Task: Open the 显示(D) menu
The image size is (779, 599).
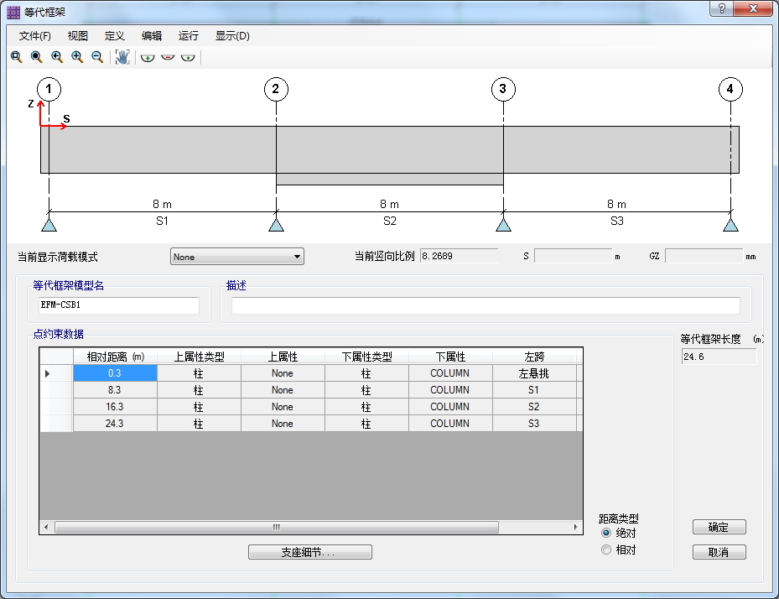Action: coord(232,36)
